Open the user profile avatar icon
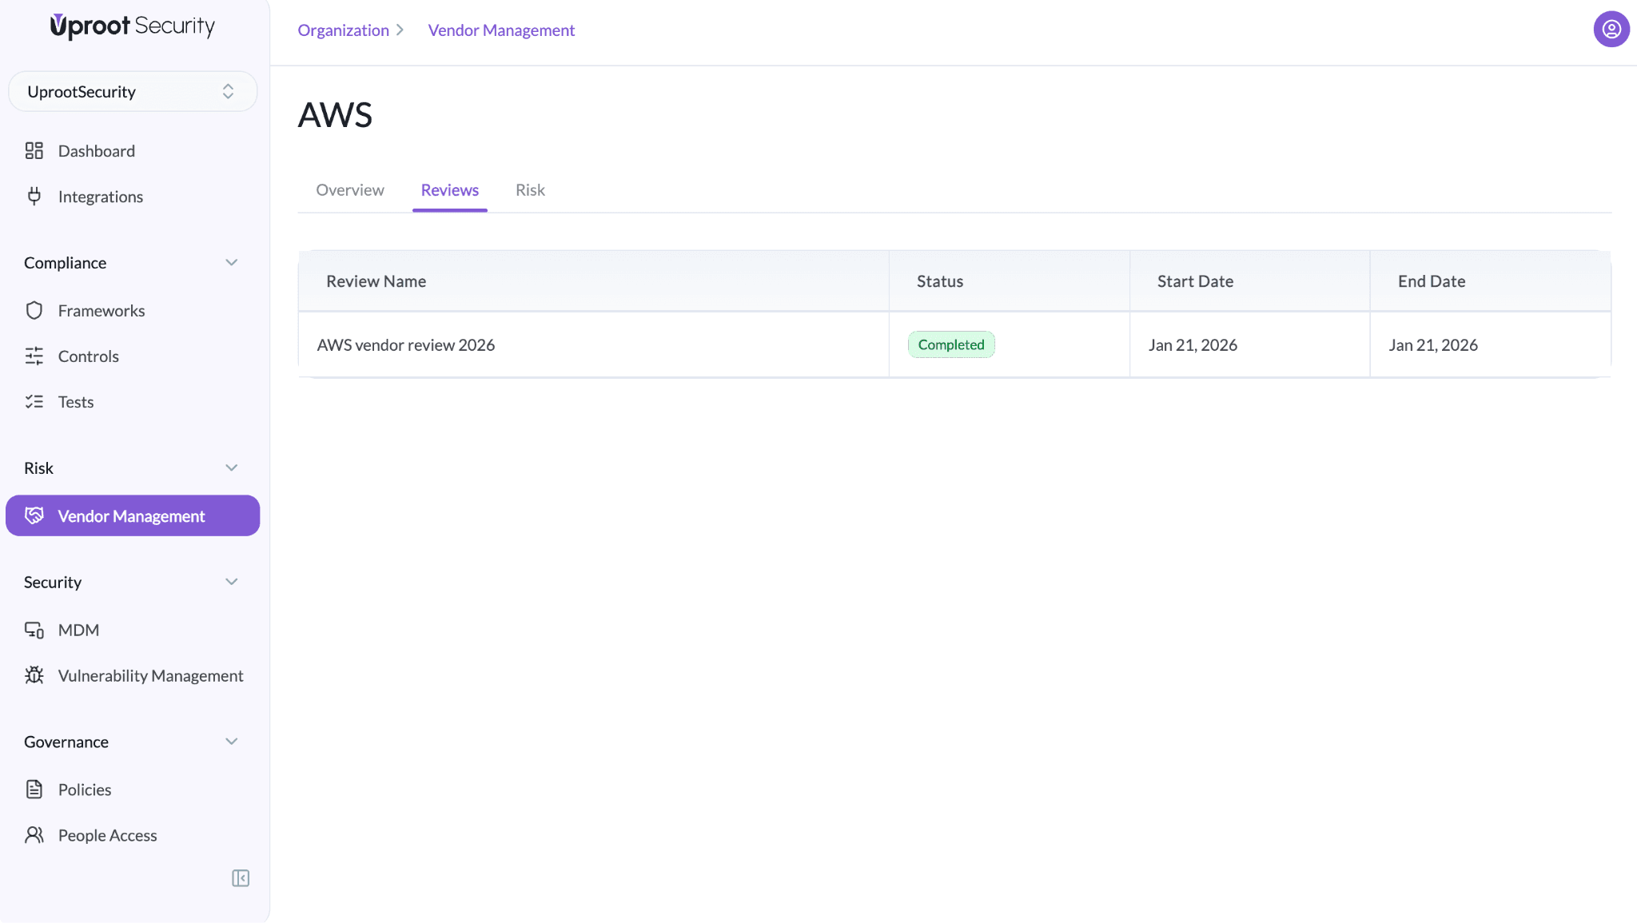This screenshot has width=1637, height=923. pyautogui.click(x=1611, y=30)
